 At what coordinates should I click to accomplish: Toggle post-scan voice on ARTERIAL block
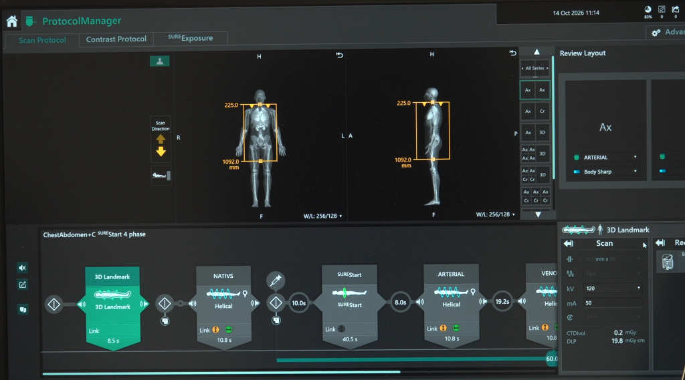click(483, 301)
